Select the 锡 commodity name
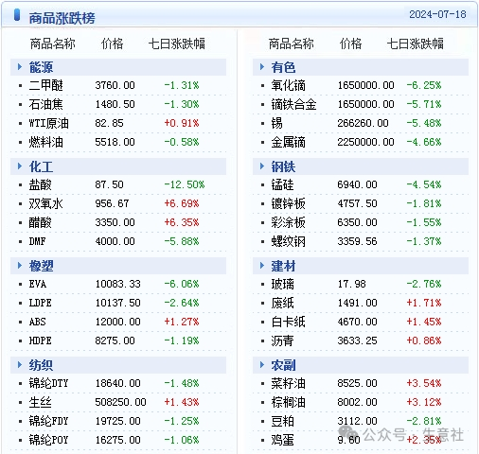This screenshot has height=454, width=479. (277, 123)
